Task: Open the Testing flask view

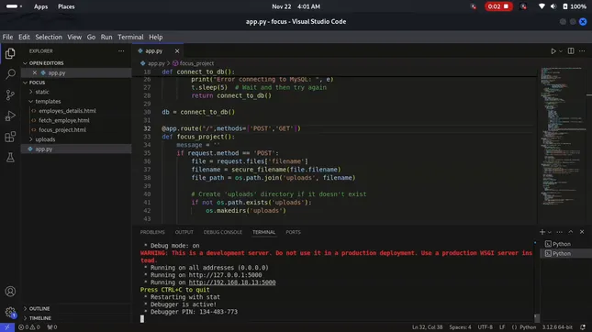Action: point(10,158)
